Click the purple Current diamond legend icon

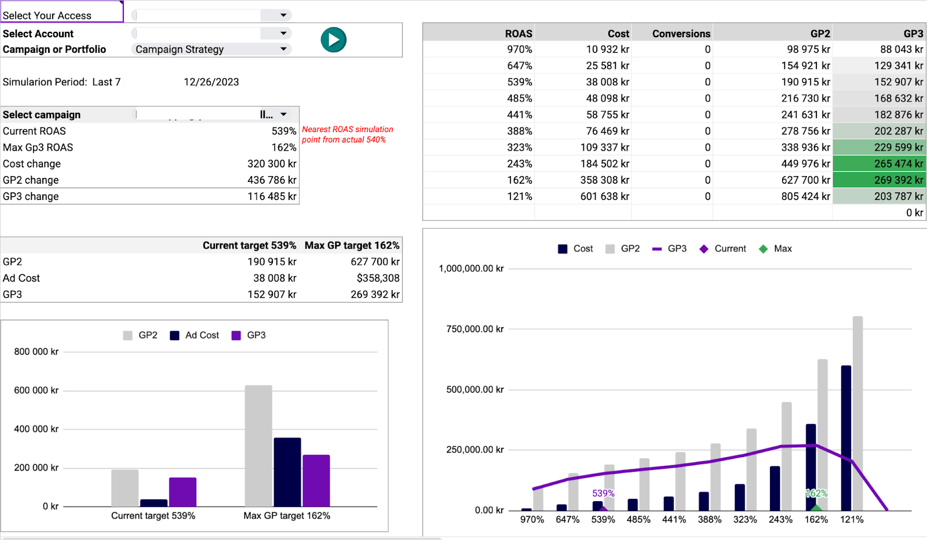click(x=704, y=249)
